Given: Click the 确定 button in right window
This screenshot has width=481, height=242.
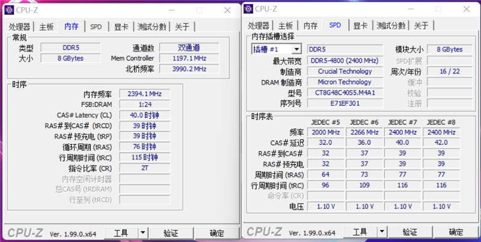Looking at the screenshot, I should coord(456,232).
